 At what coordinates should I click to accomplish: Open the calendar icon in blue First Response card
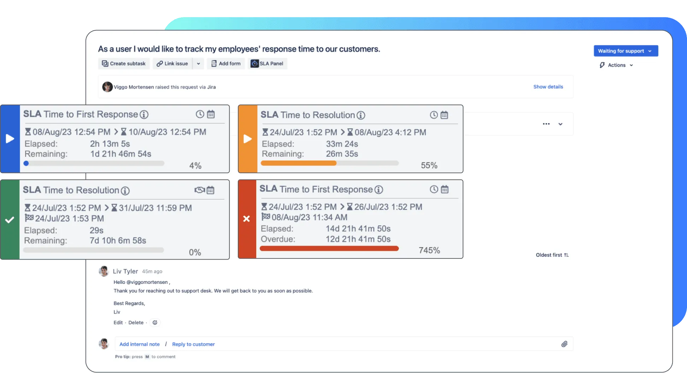point(211,114)
